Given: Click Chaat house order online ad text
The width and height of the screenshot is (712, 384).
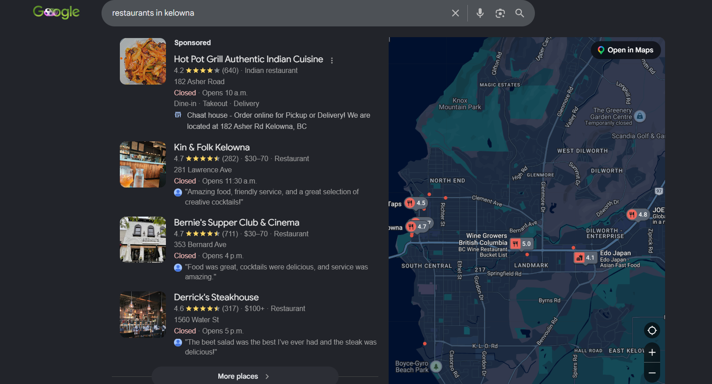Looking at the screenshot, I should point(278,121).
